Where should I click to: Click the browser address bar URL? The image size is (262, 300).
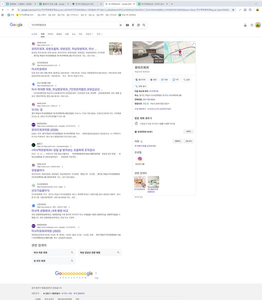tap(125, 10)
